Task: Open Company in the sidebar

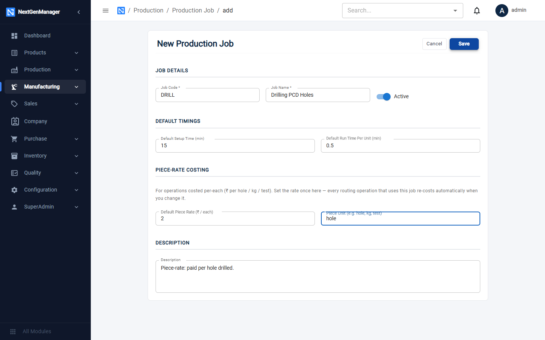Action: [x=45, y=121]
